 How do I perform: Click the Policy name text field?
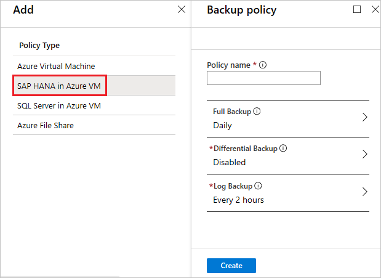tap(263, 78)
